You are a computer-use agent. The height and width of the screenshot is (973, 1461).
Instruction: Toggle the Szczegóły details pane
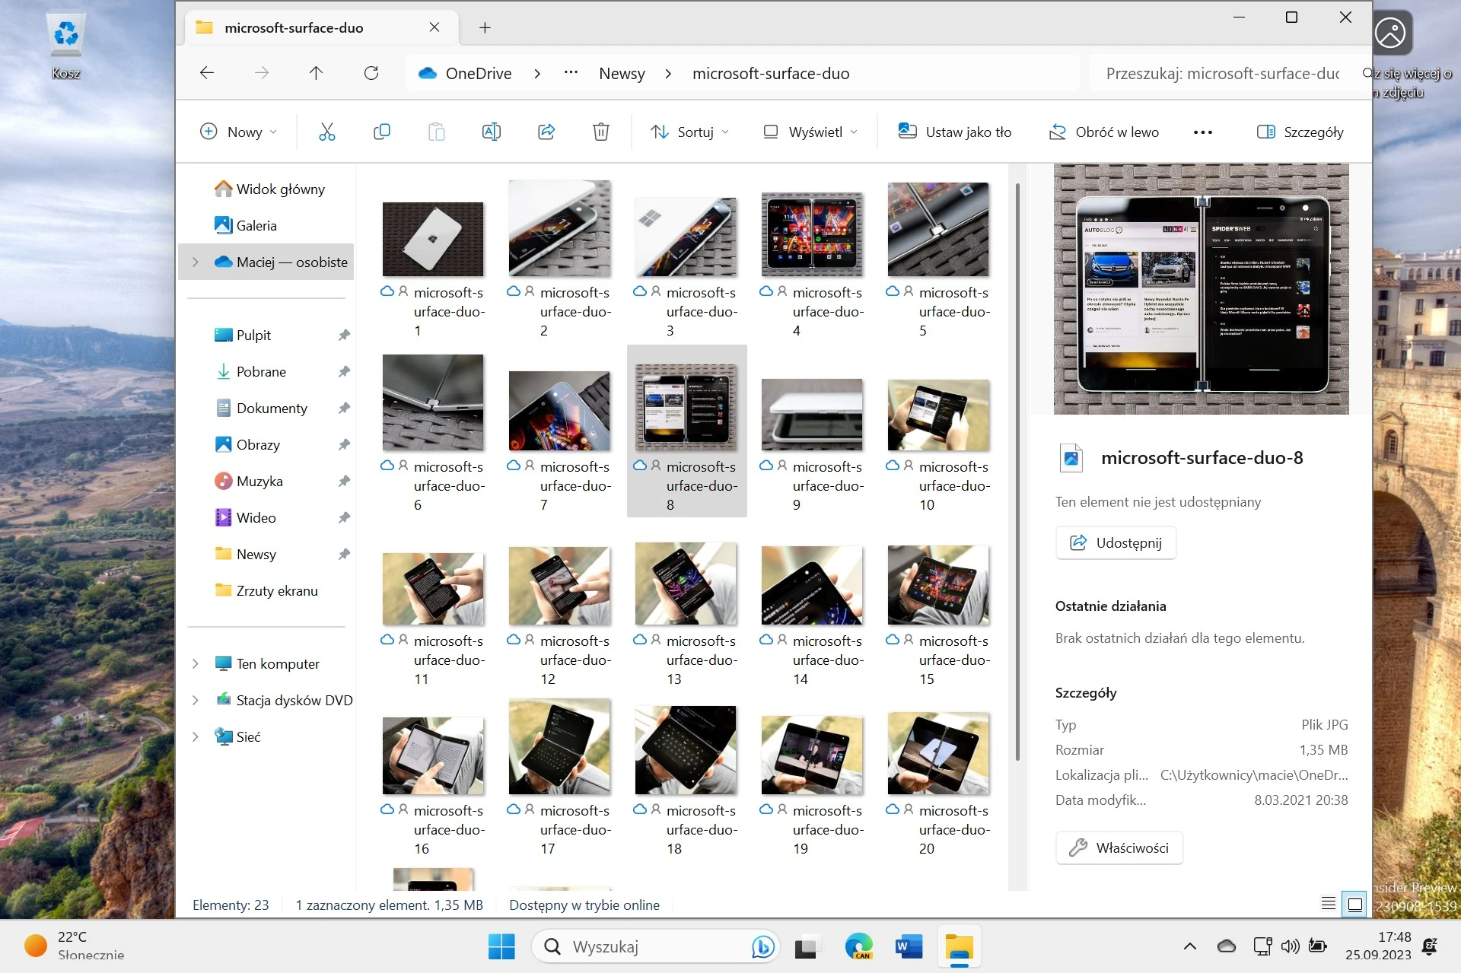point(1300,132)
